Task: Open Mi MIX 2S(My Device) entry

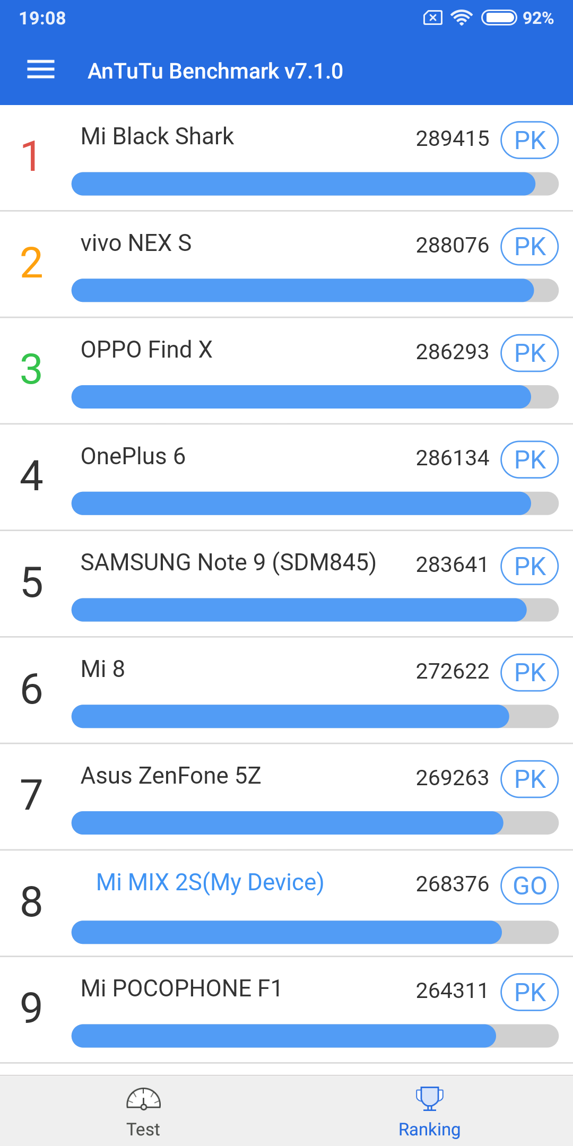Action: coord(210,882)
